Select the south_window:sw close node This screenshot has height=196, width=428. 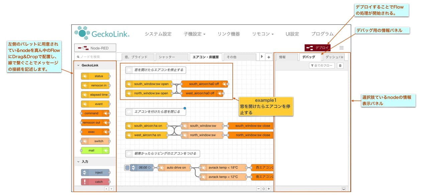point(250,126)
